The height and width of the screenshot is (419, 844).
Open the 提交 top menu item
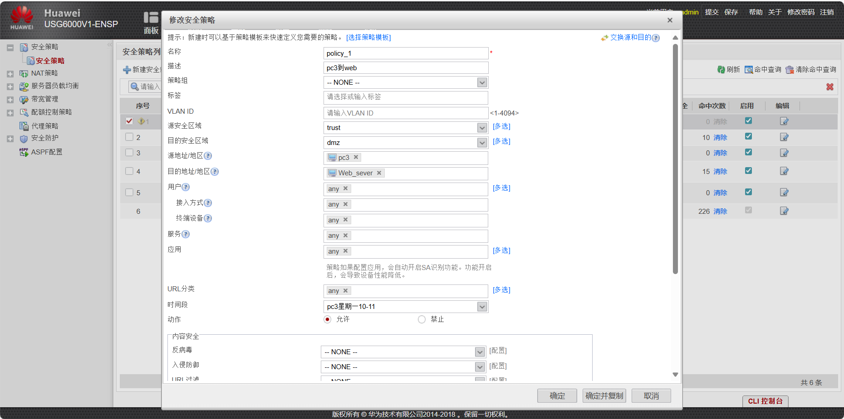coord(712,12)
